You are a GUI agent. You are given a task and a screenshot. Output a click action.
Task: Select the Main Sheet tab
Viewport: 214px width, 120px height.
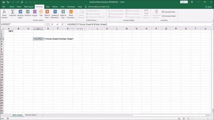[x=17, y=115]
